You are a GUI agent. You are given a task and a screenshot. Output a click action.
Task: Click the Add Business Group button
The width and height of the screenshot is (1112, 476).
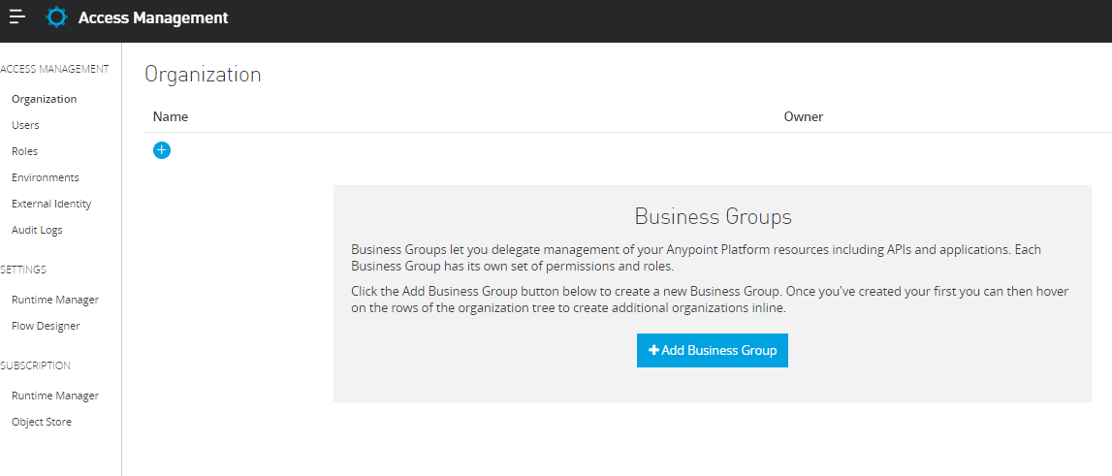pyautogui.click(x=713, y=350)
